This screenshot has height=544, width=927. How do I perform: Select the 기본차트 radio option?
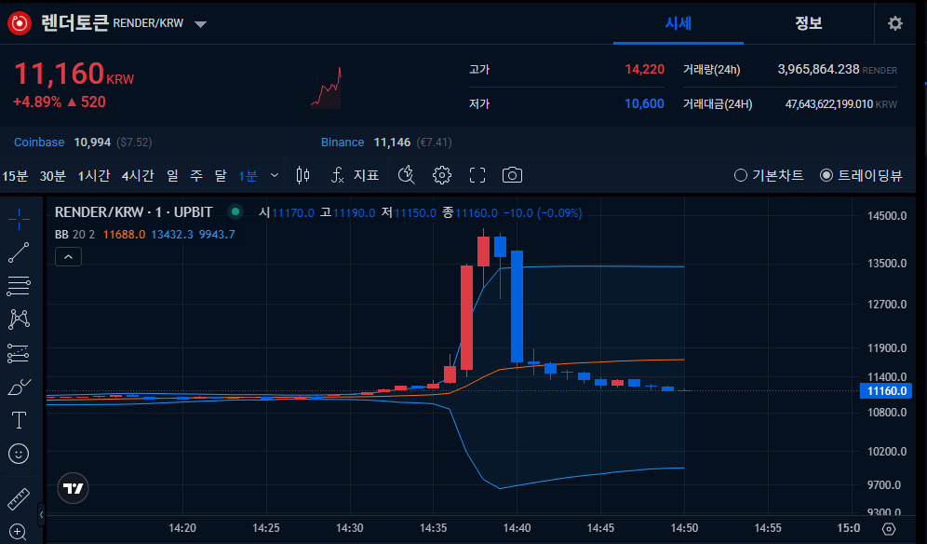[x=769, y=175]
